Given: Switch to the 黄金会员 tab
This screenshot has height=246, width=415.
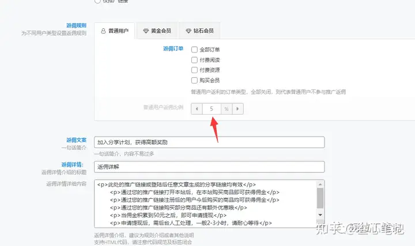Looking at the screenshot, I should coord(157,31).
